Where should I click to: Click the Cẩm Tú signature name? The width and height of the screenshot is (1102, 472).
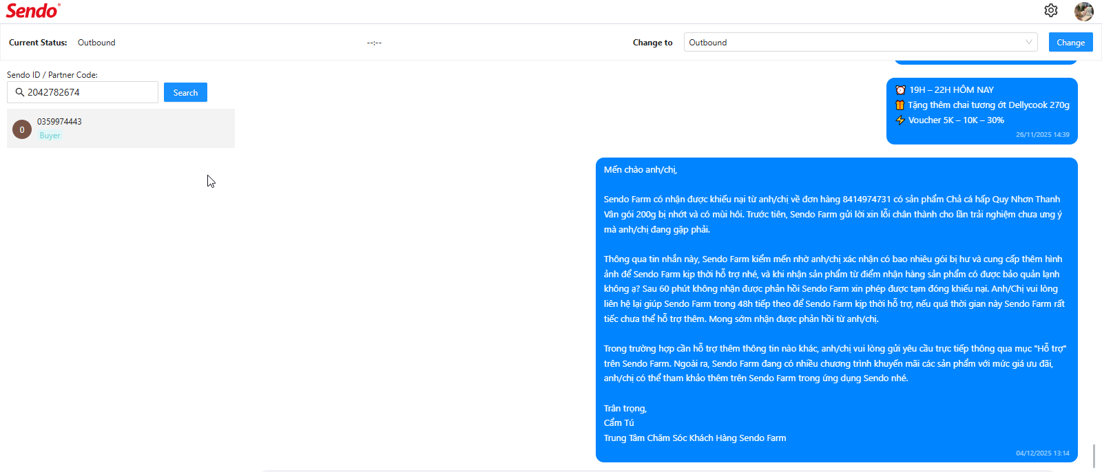click(x=618, y=423)
